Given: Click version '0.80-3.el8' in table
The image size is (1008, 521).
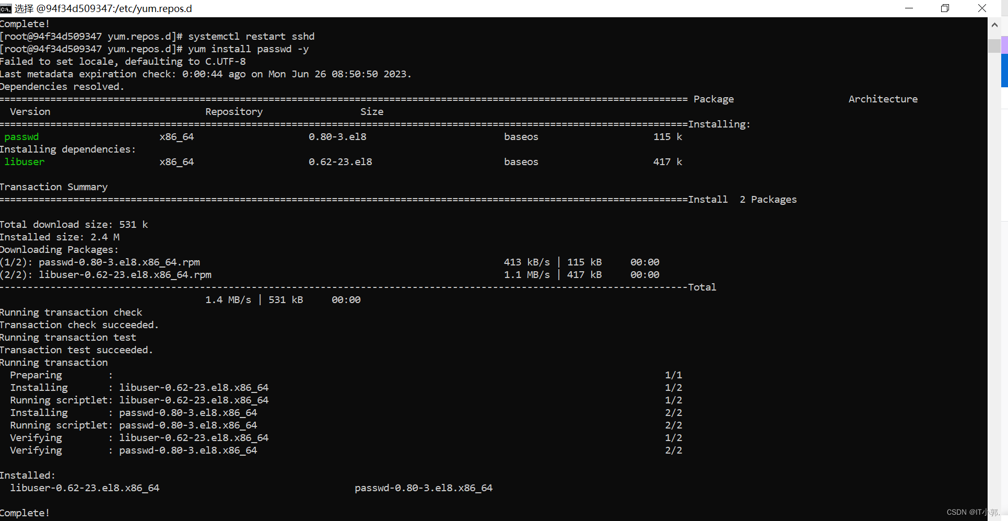Looking at the screenshot, I should 337,136.
